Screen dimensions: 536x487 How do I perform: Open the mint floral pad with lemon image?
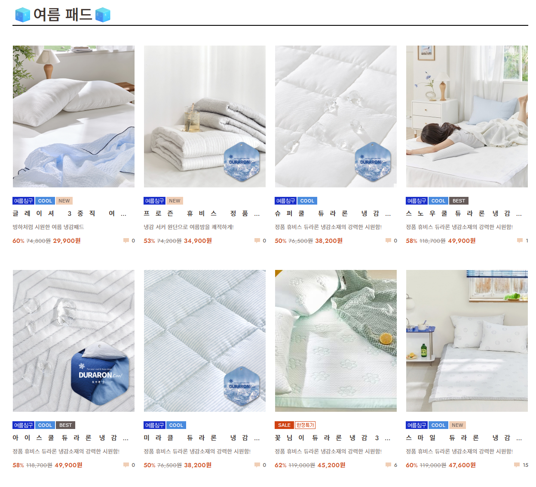tap(336, 341)
